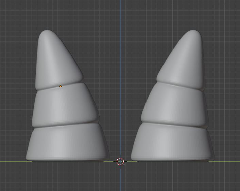Click the green axis line left of the left horn
Viewport: 240px width, 191px height.
[x=12, y=161]
